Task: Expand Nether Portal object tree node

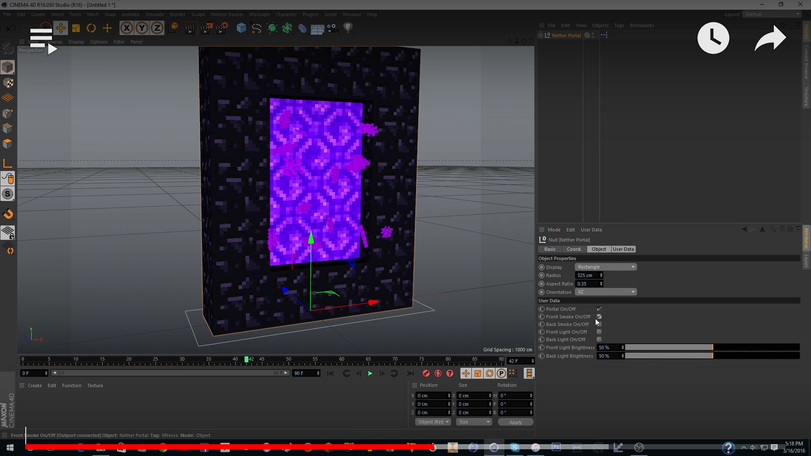Action: 541,35
